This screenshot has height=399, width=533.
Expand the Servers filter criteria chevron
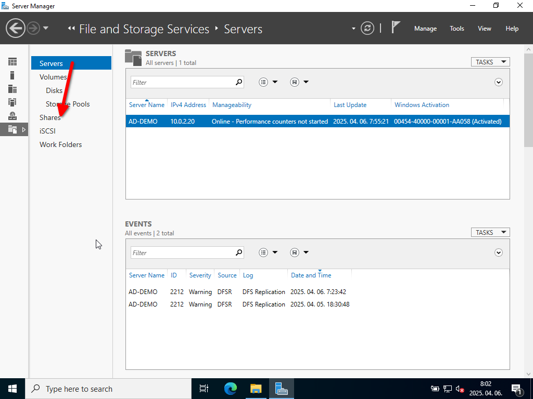pos(499,82)
